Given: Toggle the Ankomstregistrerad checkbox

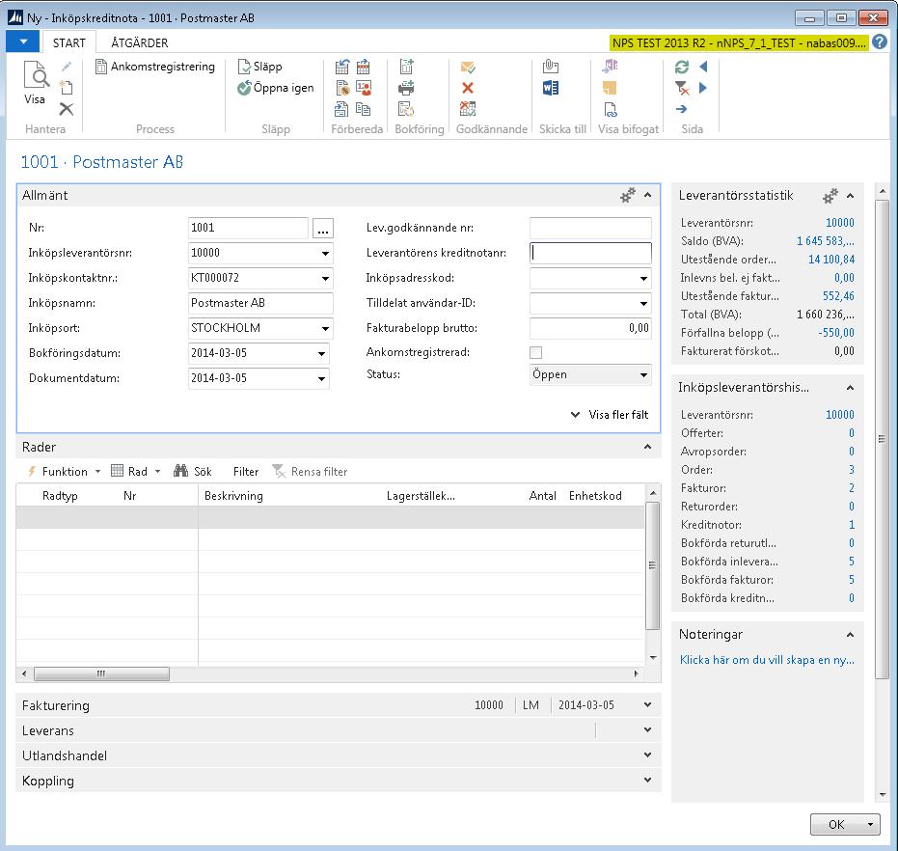Looking at the screenshot, I should (536, 352).
